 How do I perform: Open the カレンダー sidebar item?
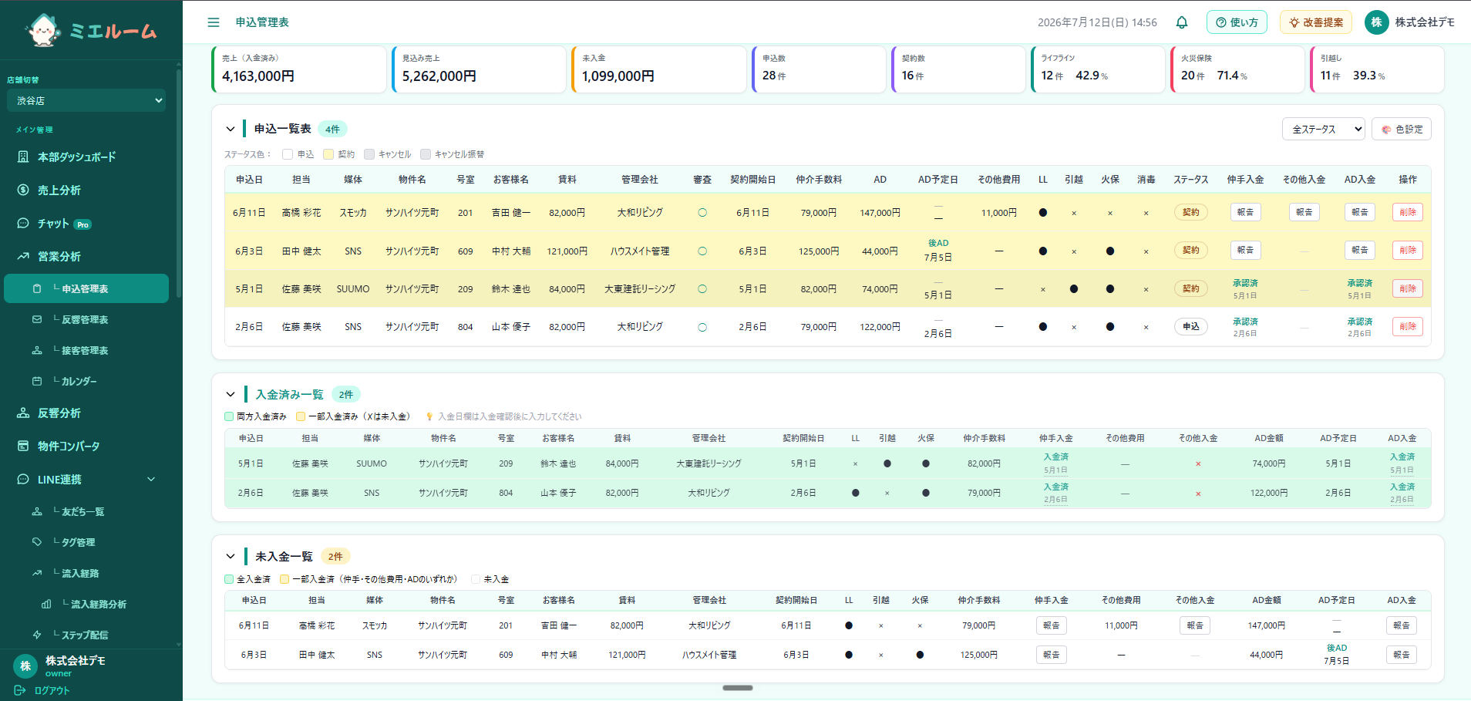(86, 381)
